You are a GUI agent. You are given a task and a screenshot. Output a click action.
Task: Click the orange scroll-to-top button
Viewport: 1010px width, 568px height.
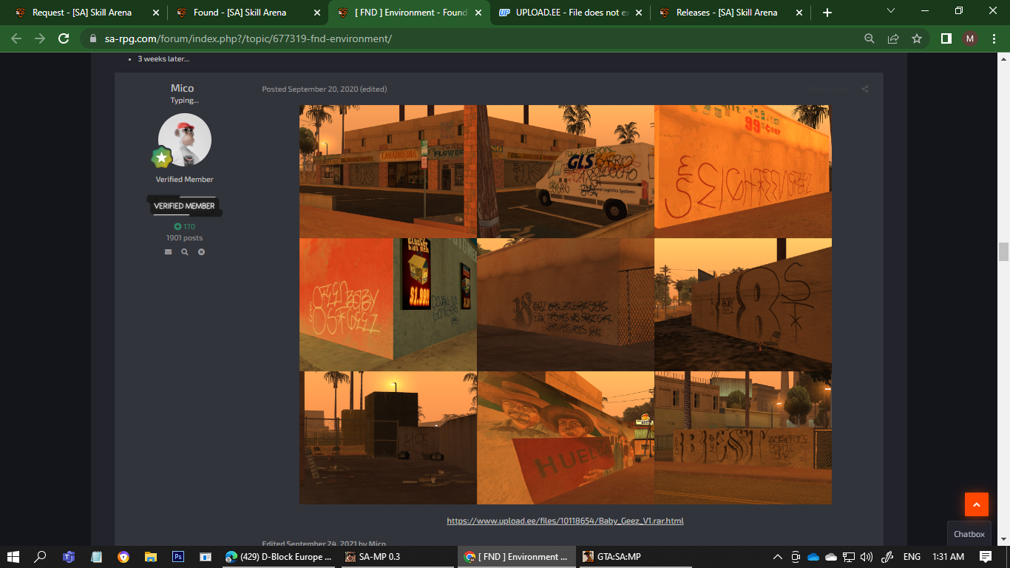click(x=977, y=504)
